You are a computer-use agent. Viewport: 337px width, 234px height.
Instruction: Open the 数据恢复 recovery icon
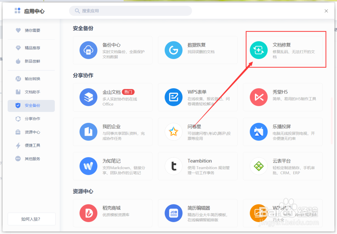click(x=174, y=50)
